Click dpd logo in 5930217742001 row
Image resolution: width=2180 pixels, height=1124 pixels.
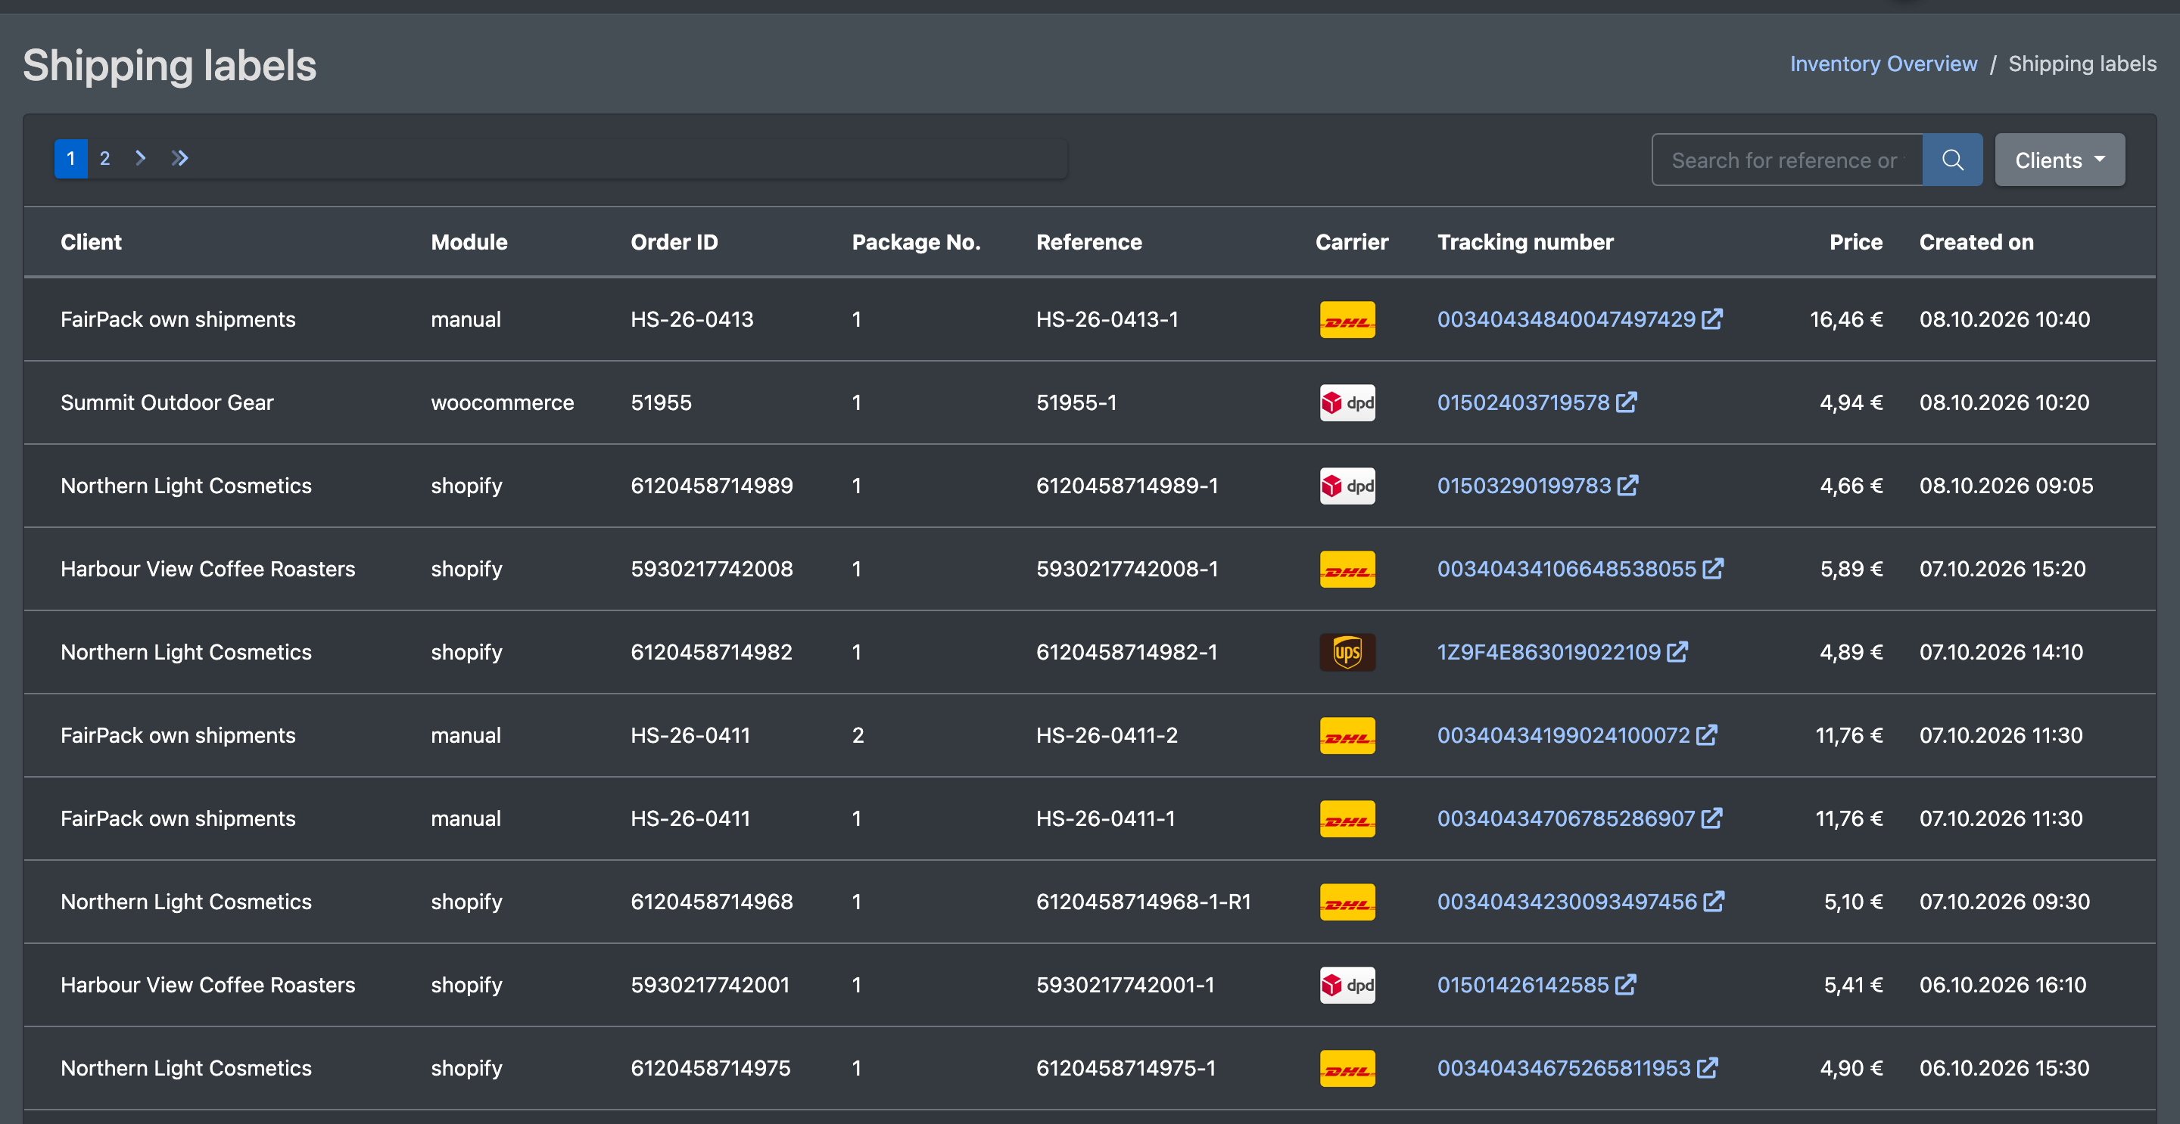[x=1347, y=986]
